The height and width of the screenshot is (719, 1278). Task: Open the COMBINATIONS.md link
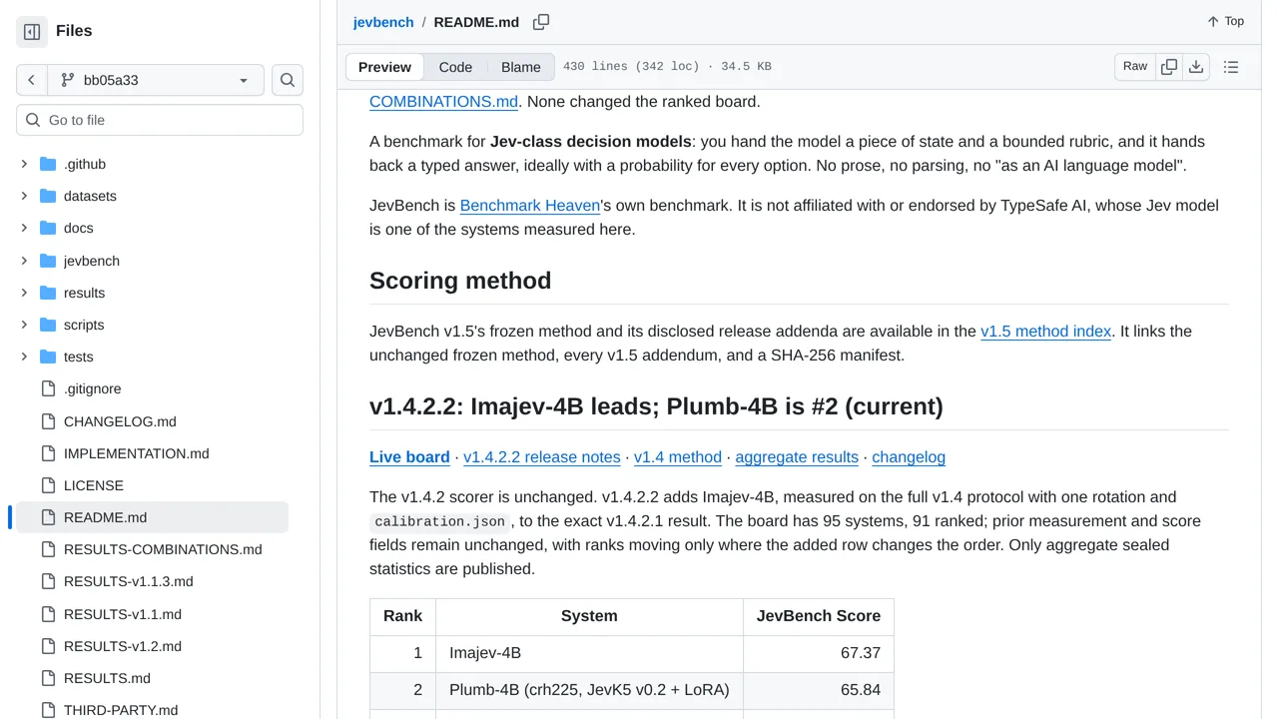click(x=443, y=102)
